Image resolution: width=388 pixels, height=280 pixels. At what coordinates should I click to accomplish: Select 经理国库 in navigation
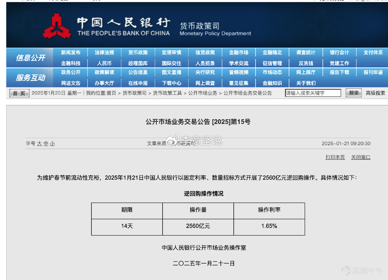(138, 63)
